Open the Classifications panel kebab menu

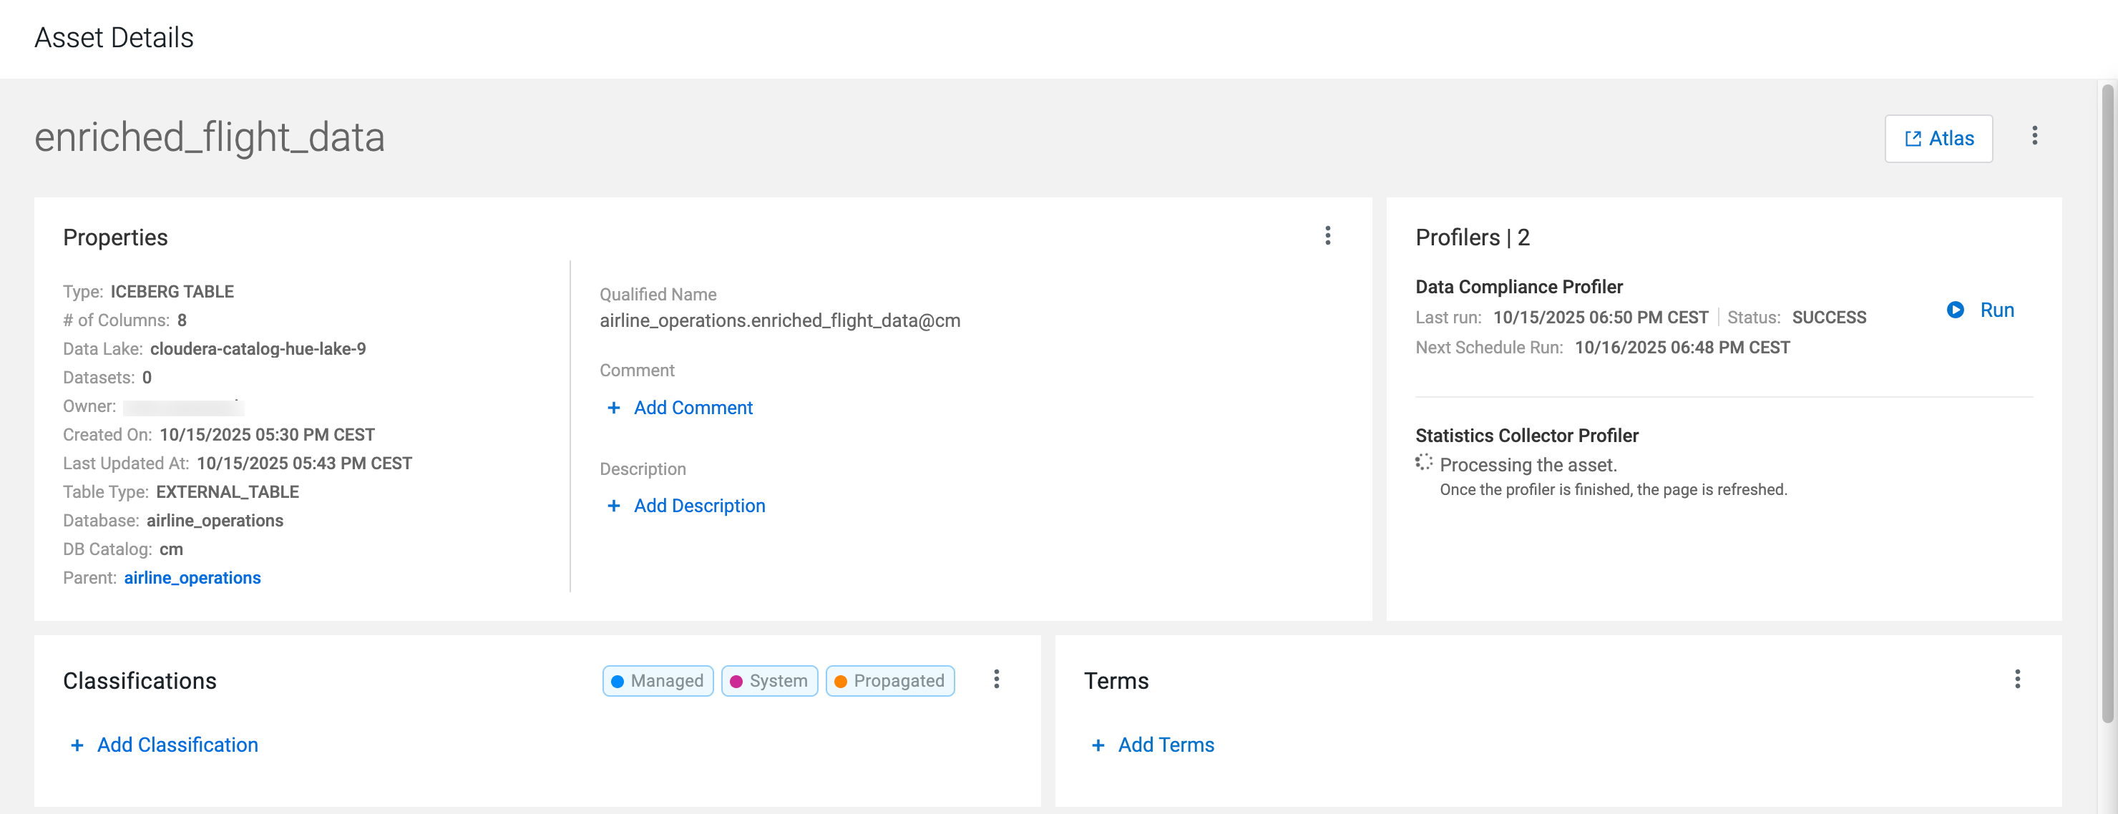point(996,679)
